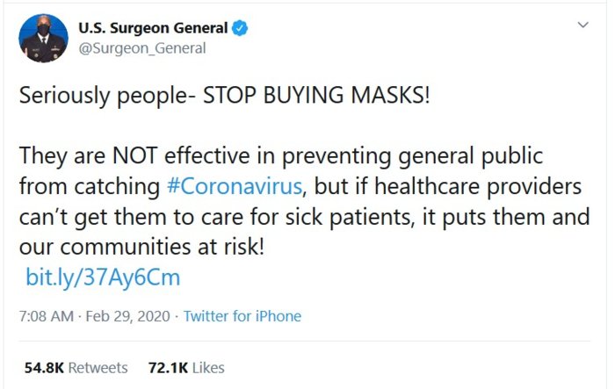This screenshot has width=615, height=389.
Task: Click the Feb 29, 2020 date
Action: [x=128, y=316]
